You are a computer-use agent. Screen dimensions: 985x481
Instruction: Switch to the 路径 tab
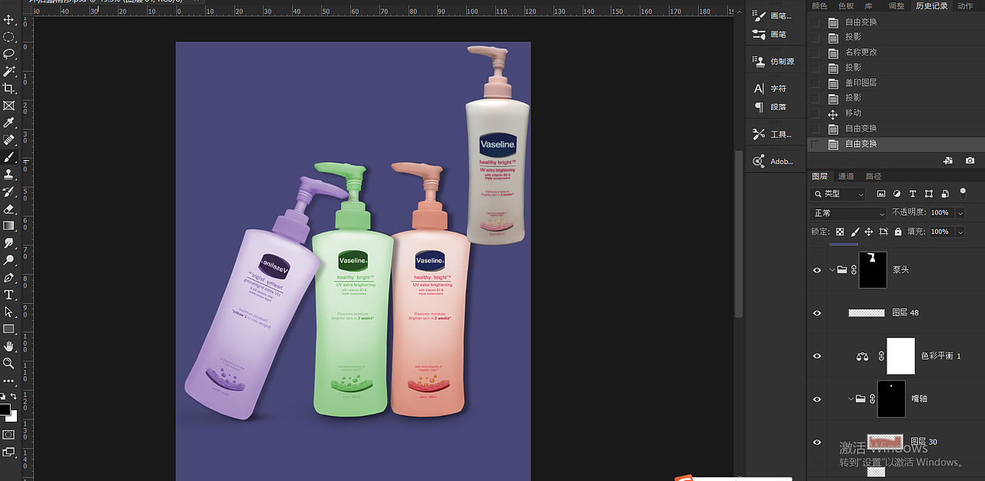coord(873,176)
